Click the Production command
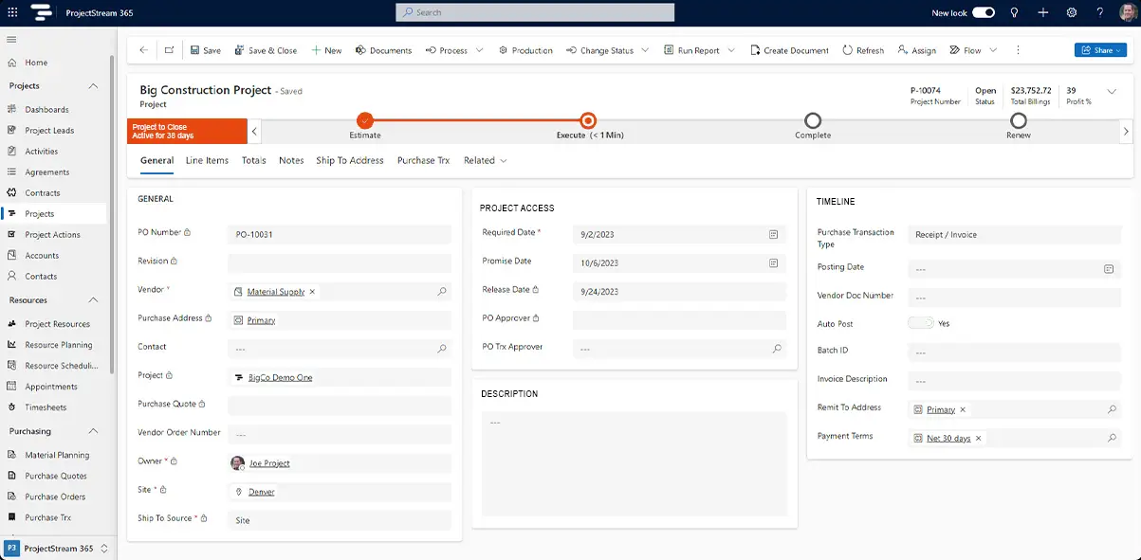 click(525, 50)
